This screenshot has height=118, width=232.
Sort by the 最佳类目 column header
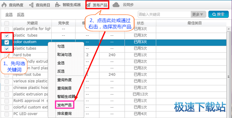pos(195,23)
